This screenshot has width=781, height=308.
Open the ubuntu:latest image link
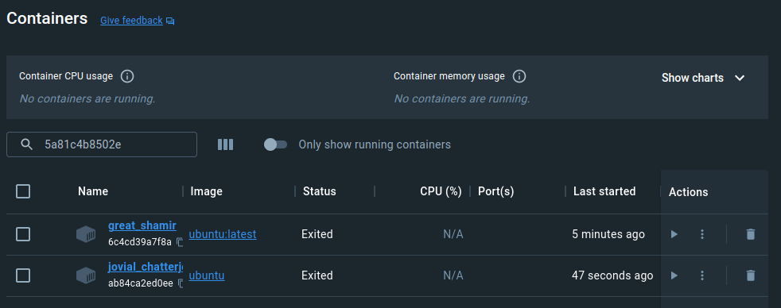click(223, 234)
